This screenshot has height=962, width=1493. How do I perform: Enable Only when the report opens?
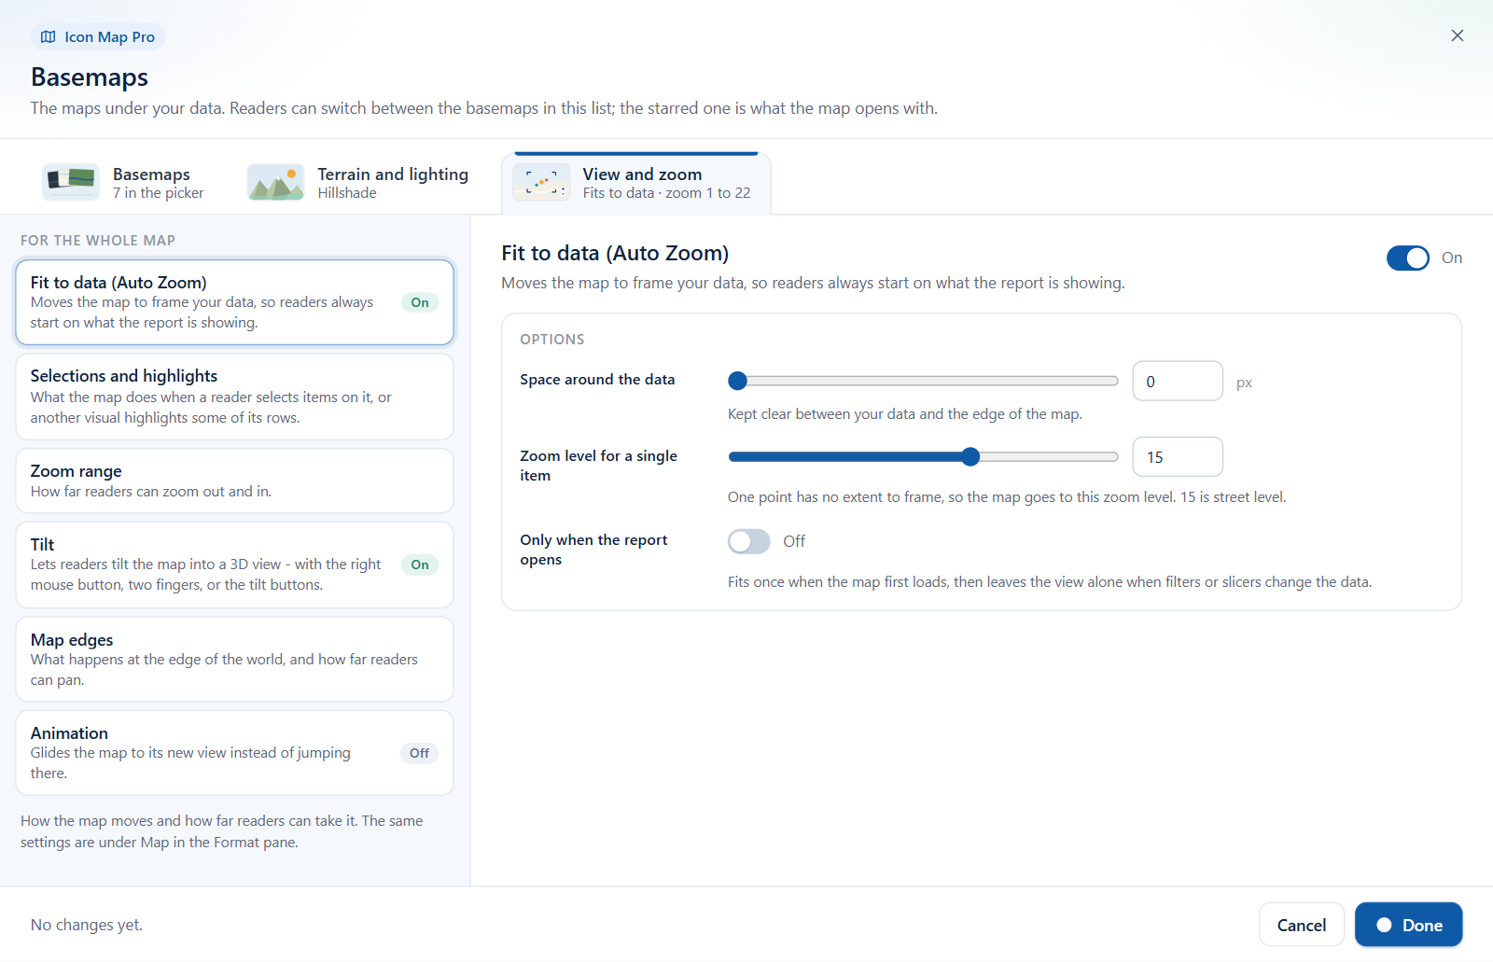(749, 541)
